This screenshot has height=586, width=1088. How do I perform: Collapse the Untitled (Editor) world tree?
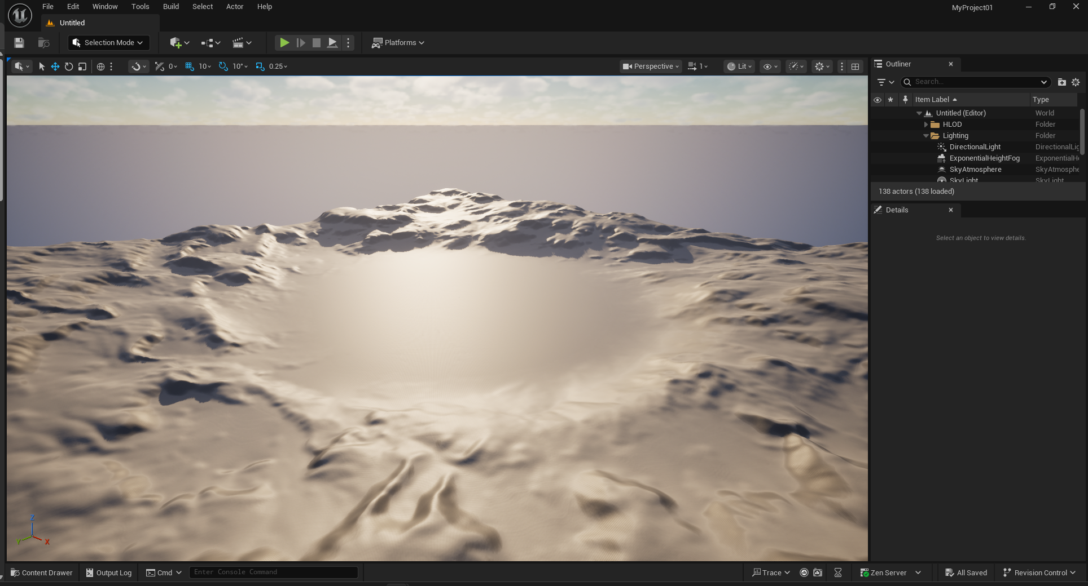coord(919,113)
